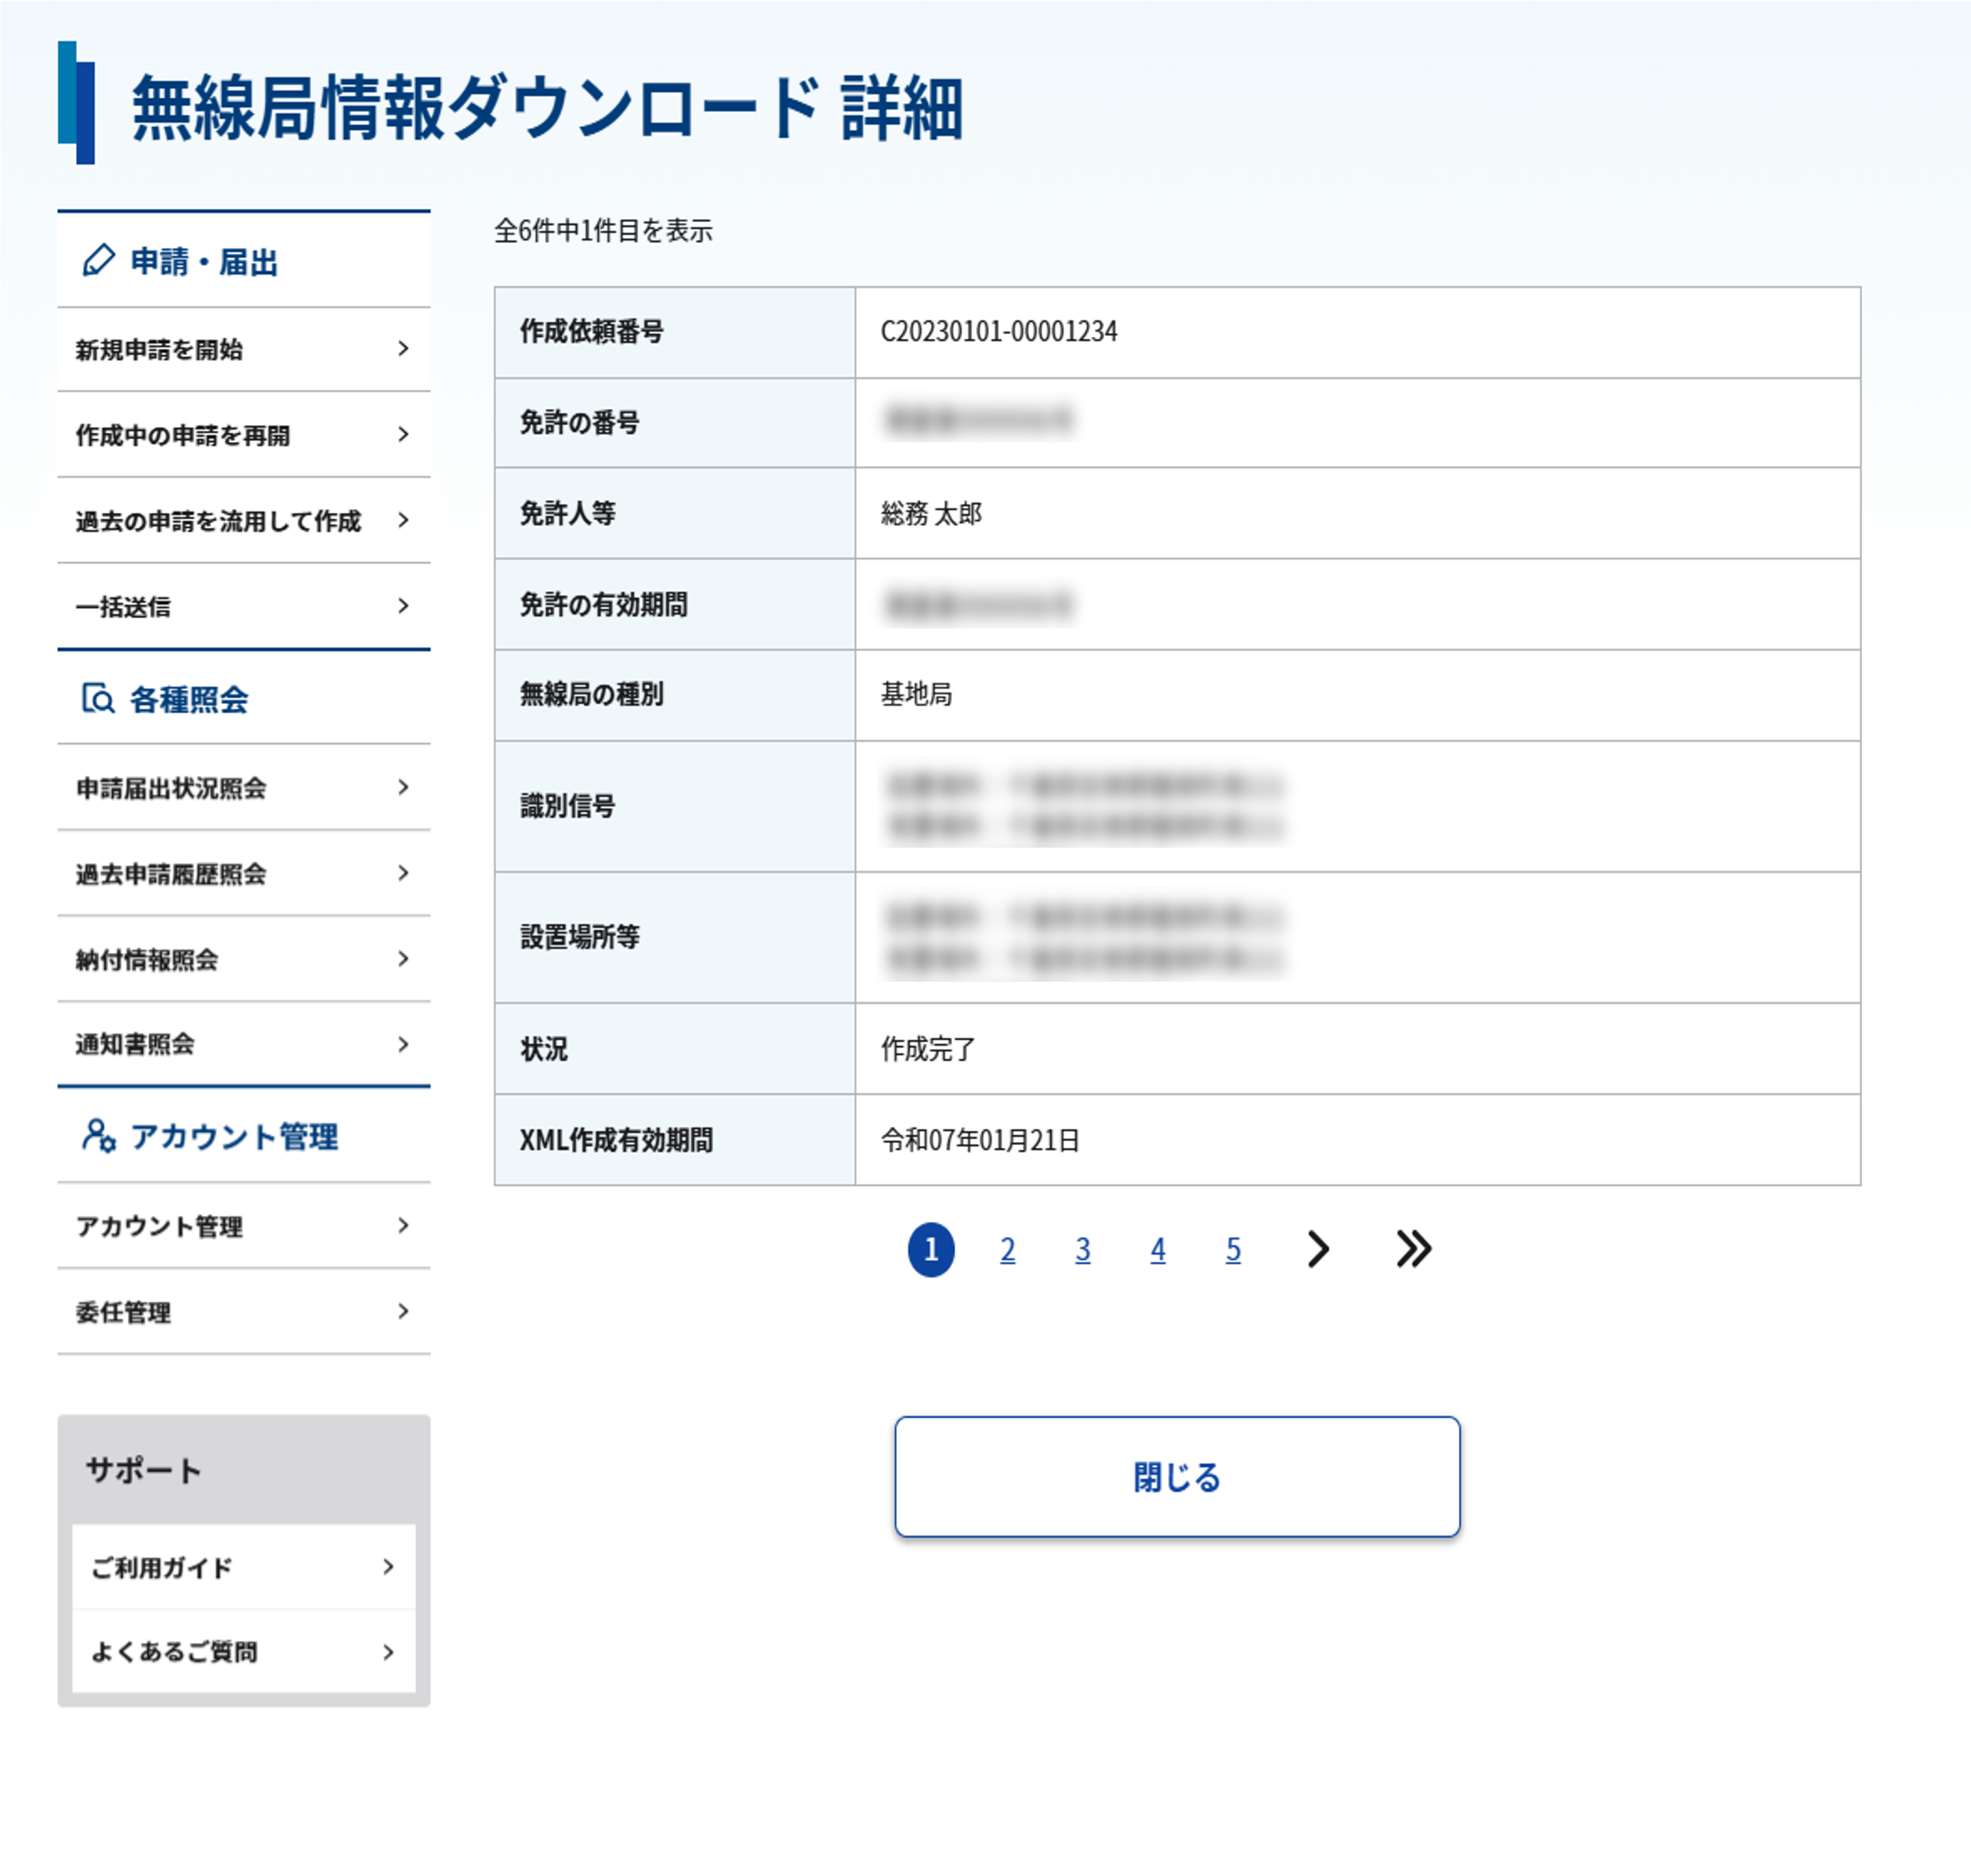Screen dimensions: 1971x1876
Task: Click the 閉じる button
Action: click(x=1177, y=1476)
